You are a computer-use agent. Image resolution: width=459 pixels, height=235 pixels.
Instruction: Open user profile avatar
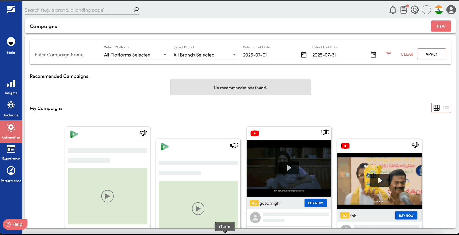point(451,10)
